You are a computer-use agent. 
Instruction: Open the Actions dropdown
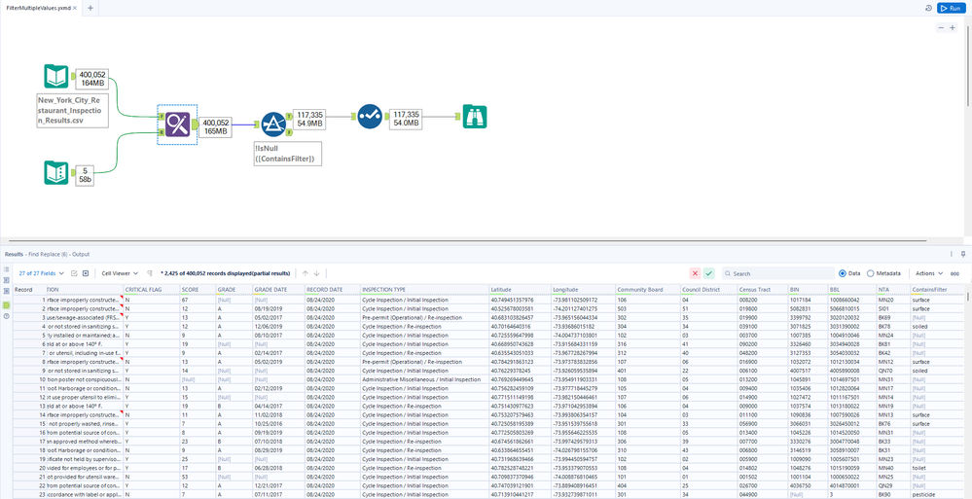point(928,272)
